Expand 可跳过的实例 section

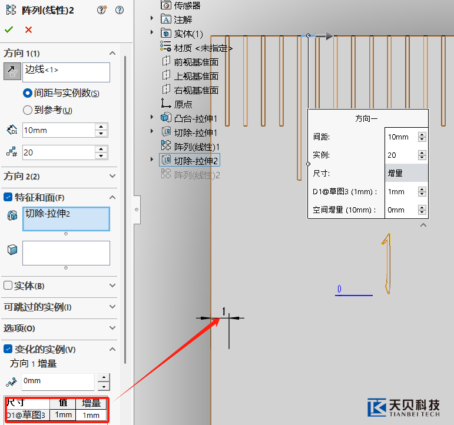[x=112, y=307]
